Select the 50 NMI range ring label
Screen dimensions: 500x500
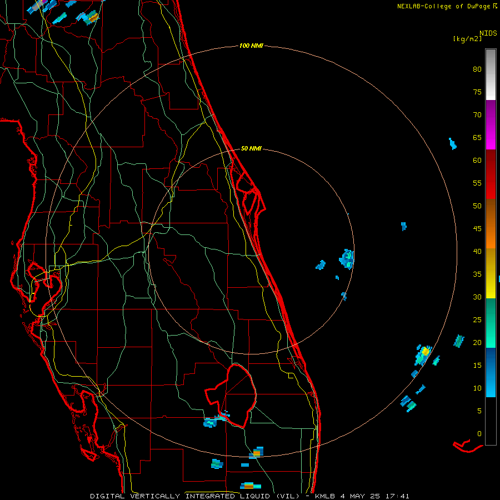pyautogui.click(x=251, y=148)
